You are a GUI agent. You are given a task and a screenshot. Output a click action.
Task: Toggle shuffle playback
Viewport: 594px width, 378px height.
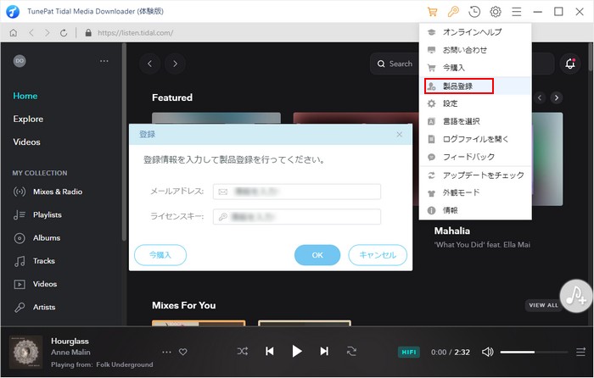click(x=243, y=352)
